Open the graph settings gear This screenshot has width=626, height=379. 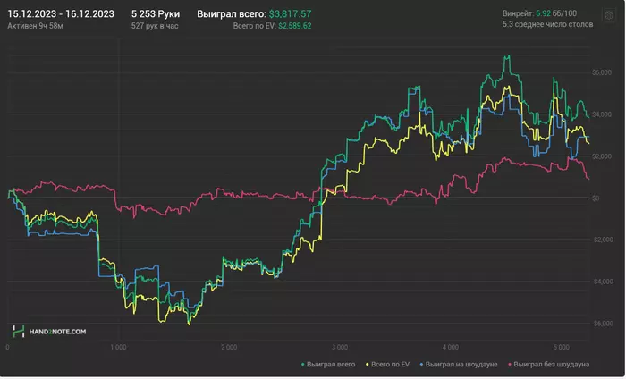[610, 16]
